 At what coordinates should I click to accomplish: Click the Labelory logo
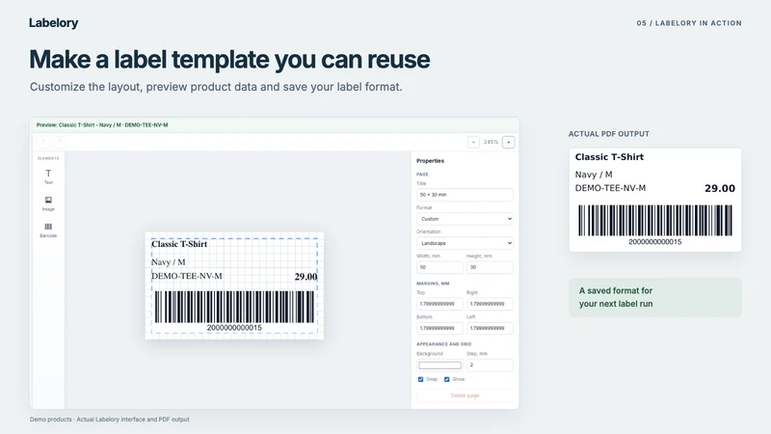coord(54,22)
